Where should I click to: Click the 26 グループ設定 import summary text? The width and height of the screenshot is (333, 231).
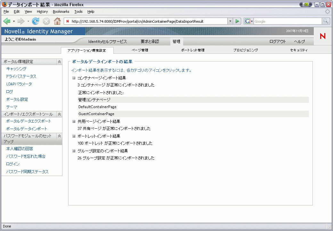116,158
